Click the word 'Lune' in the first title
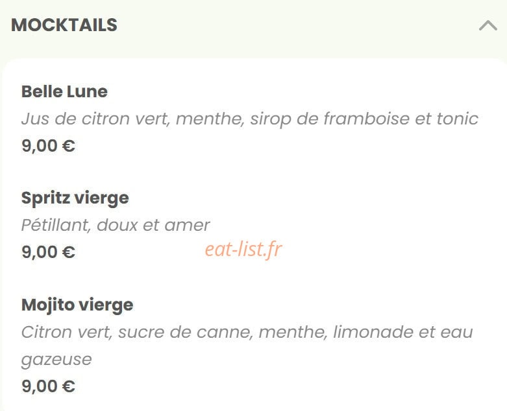This screenshot has height=411, width=507. (x=87, y=91)
